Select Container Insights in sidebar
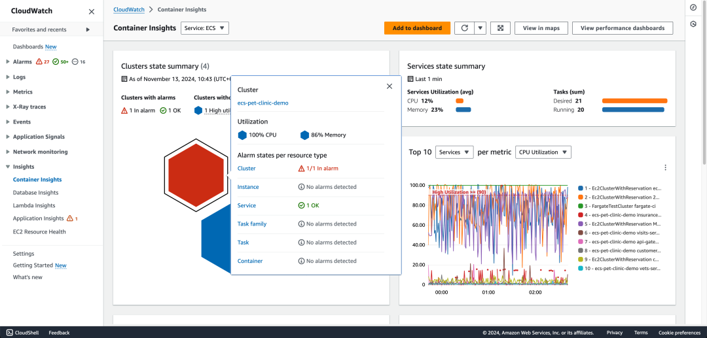Screen dimensions: 707x338 click(x=37, y=180)
